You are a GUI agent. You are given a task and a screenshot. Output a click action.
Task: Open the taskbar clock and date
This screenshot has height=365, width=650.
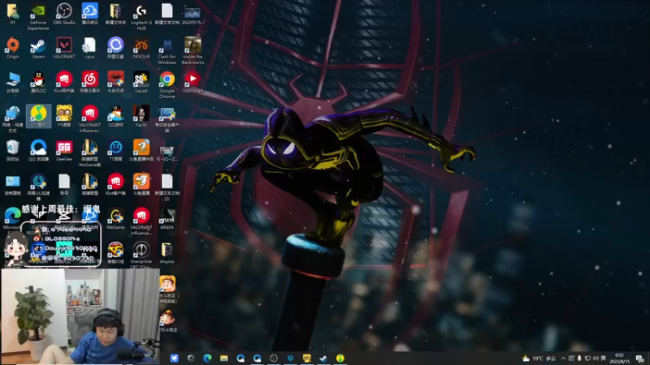(619, 359)
